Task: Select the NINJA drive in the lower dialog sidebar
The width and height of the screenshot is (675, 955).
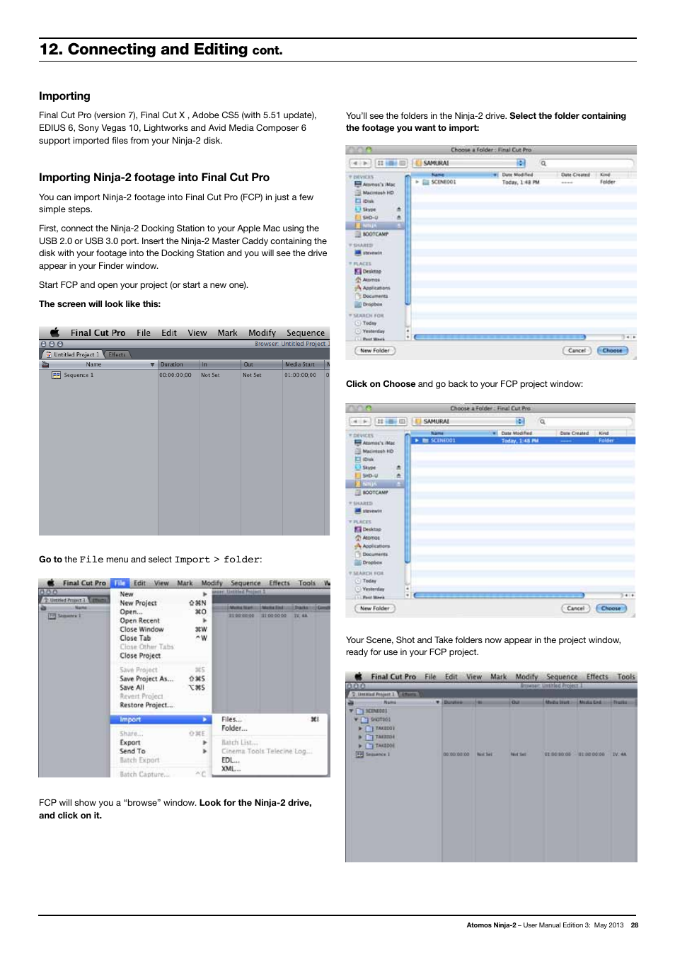Action: point(375,484)
